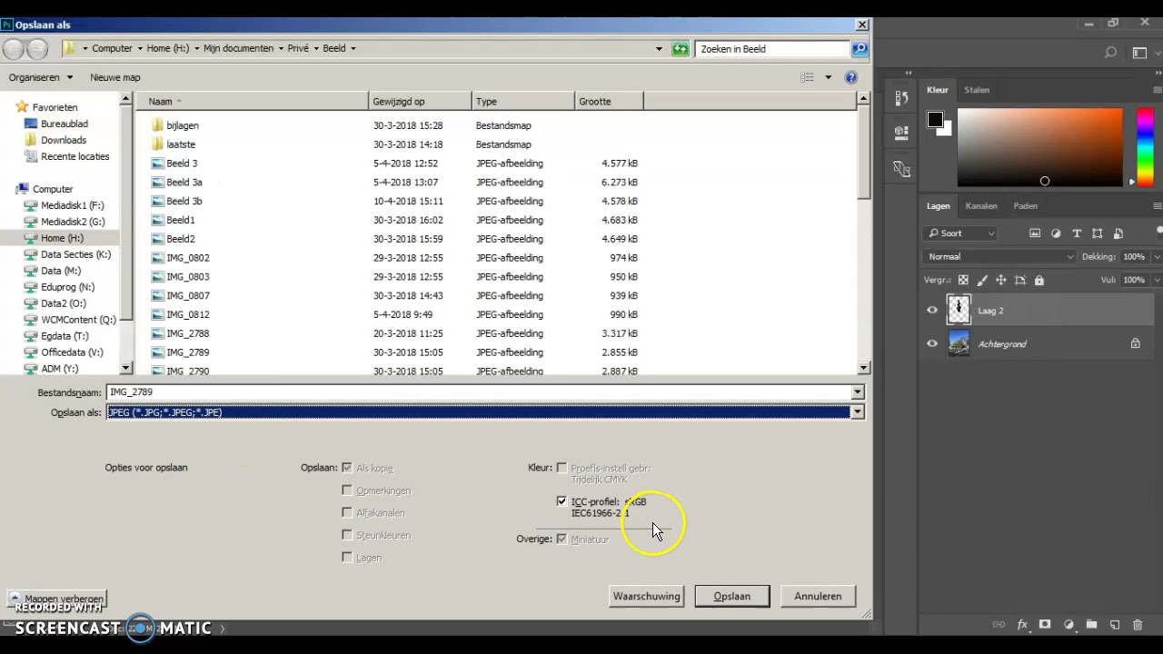Uncheck the ICC-profiel checkbox
The image size is (1163, 654).
click(562, 501)
